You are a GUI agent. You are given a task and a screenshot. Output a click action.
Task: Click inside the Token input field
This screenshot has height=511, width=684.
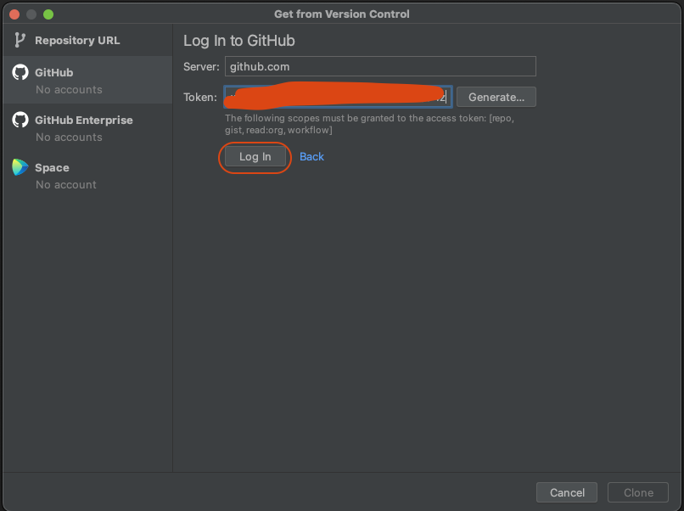click(x=338, y=97)
